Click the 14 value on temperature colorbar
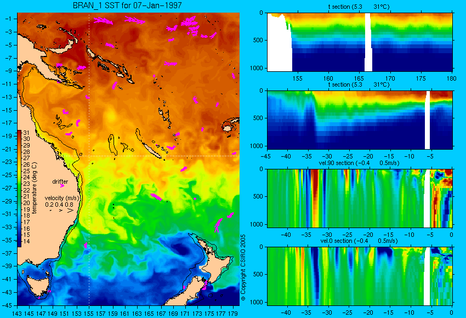The width and height of the screenshot is (466, 318). [26, 241]
